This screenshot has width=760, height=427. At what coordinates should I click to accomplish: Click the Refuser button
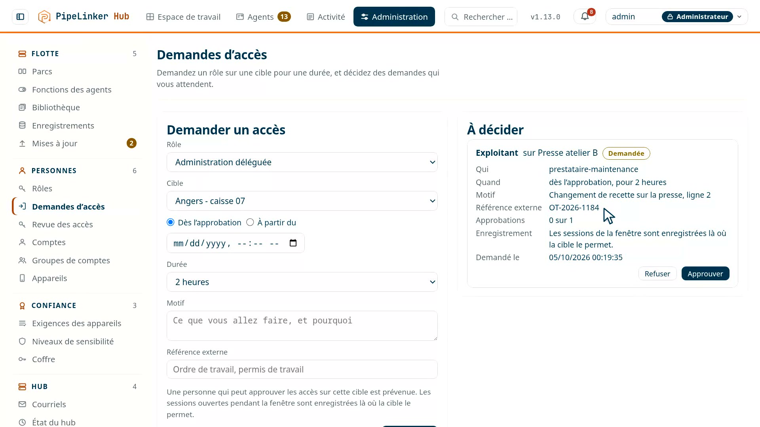[657, 274]
